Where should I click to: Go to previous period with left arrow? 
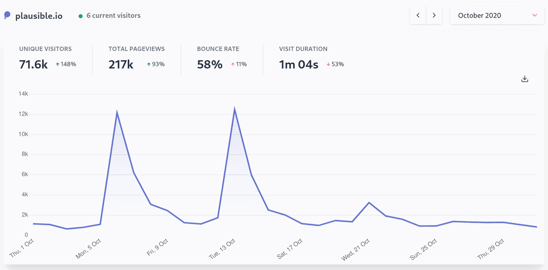[418, 15]
